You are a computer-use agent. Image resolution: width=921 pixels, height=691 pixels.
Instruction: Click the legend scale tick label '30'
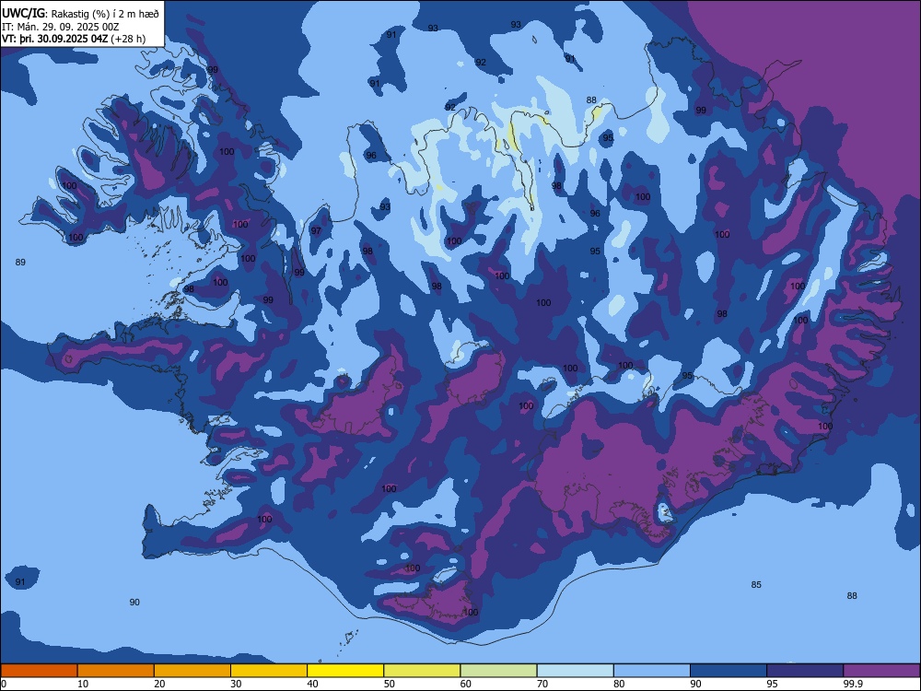(236, 684)
